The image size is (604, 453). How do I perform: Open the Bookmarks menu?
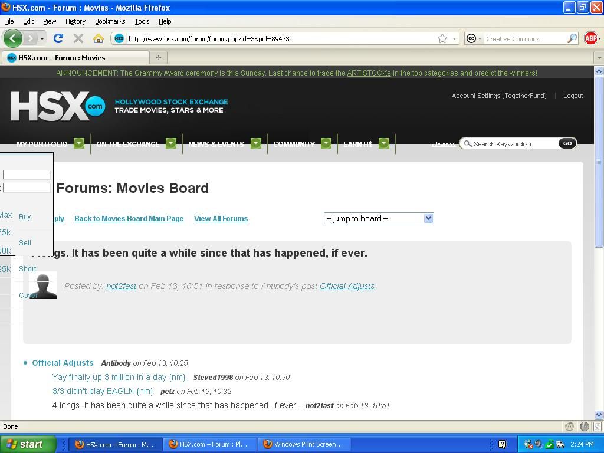click(110, 21)
